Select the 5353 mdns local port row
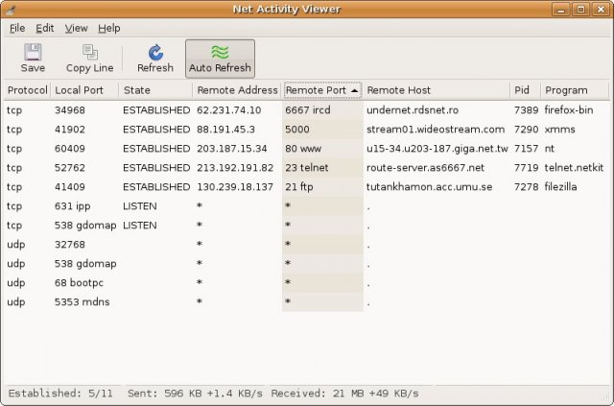This screenshot has width=614, height=406. [305, 302]
